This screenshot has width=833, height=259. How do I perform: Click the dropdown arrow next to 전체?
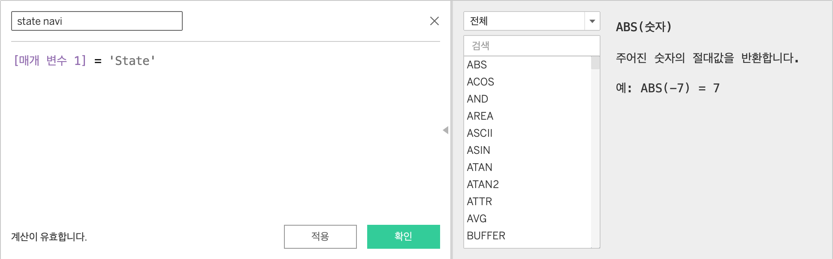point(592,21)
